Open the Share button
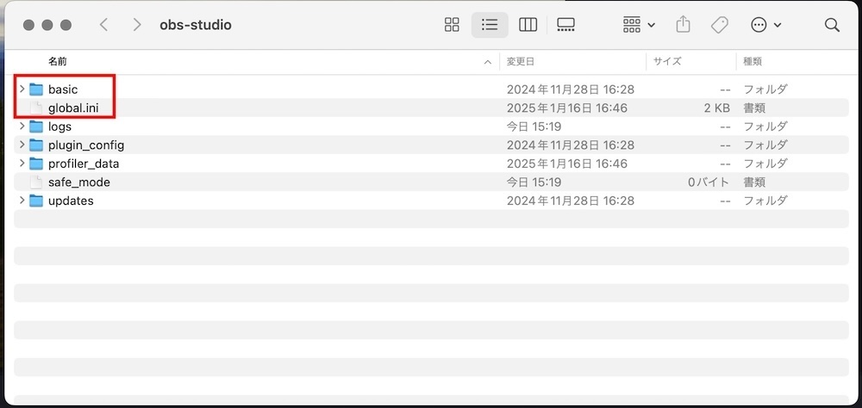 click(x=683, y=25)
